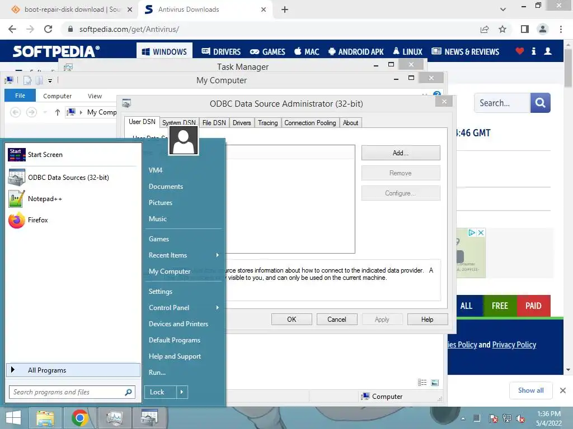573x429 pixels.
Task: Click Search programs and files field
Action: [68, 392]
